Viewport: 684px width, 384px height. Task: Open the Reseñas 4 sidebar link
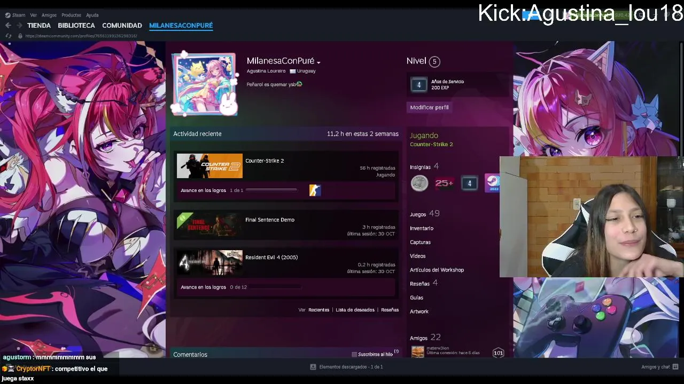[424, 283]
